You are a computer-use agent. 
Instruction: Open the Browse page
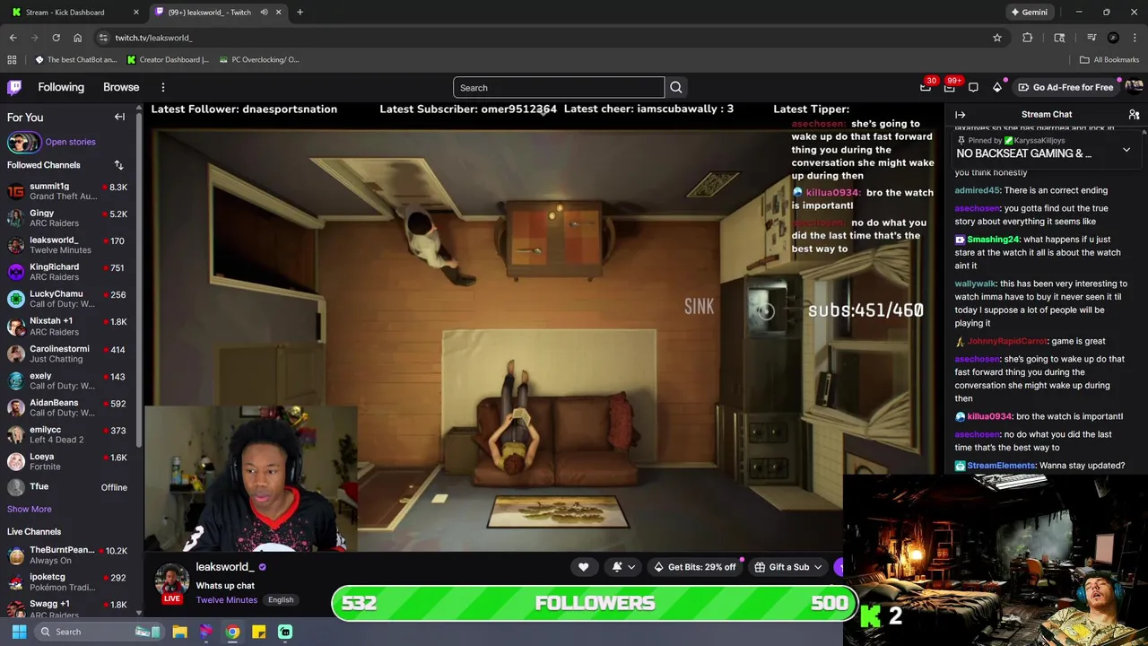point(121,87)
